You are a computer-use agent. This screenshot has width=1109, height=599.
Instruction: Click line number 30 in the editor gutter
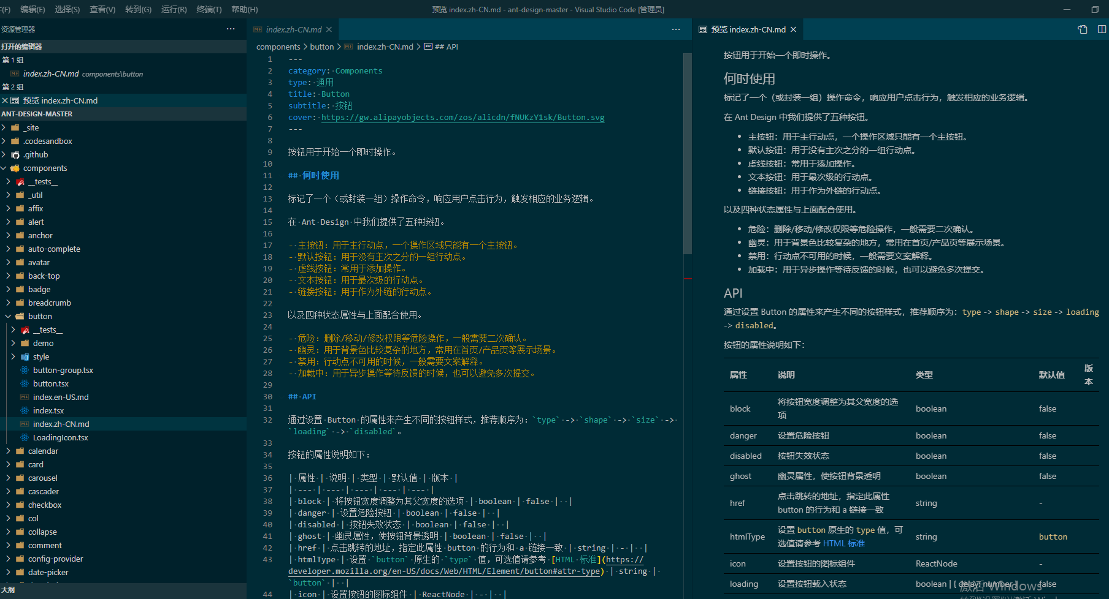coord(267,397)
